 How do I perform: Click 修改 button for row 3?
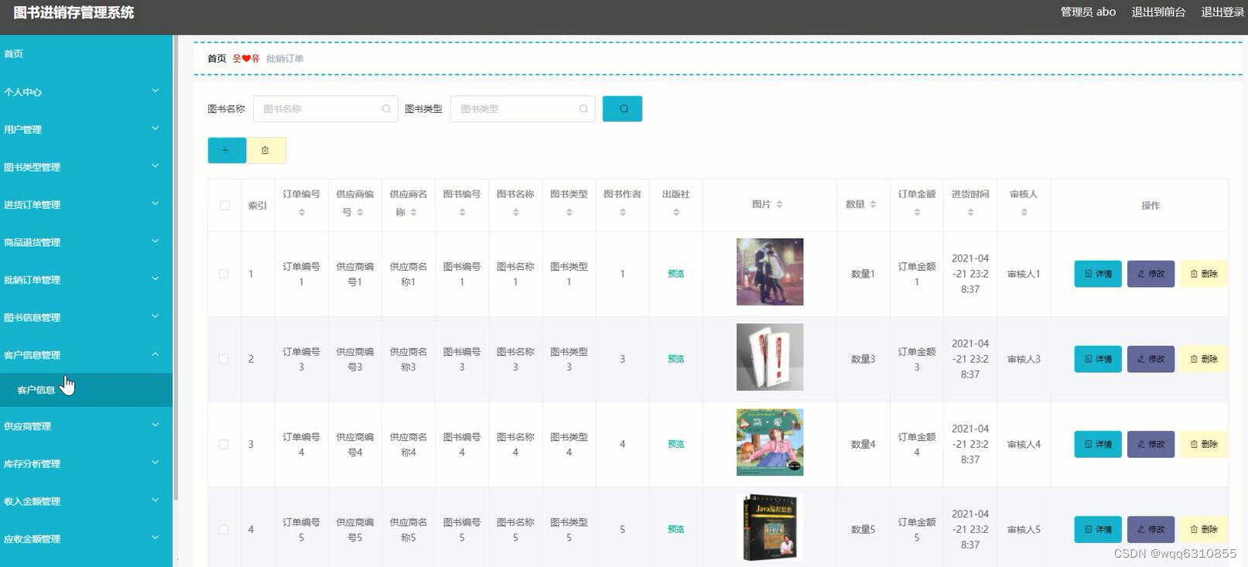tap(1151, 444)
